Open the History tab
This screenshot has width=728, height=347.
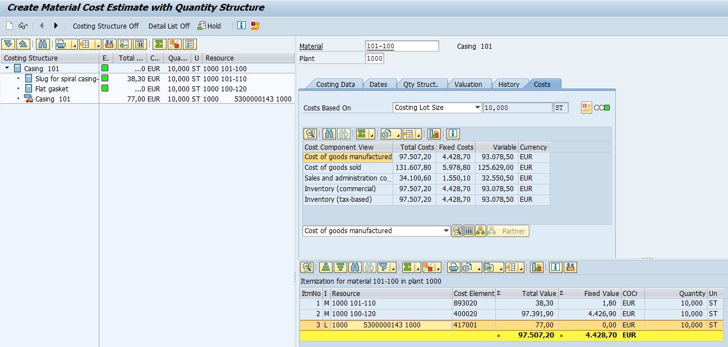[x=509, y=84]
